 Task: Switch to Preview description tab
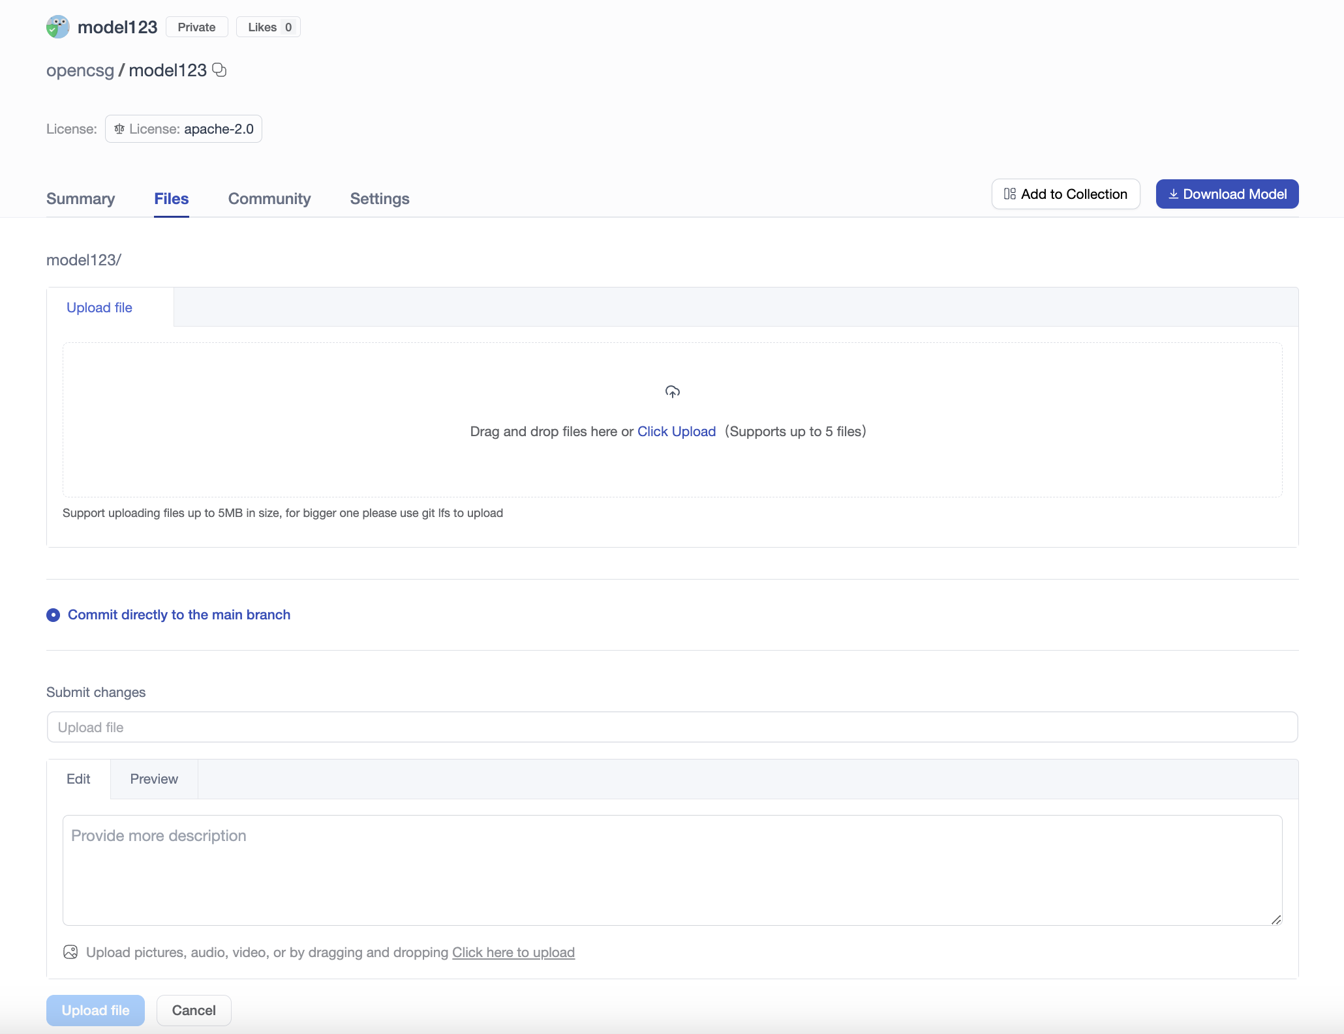click(x=154, y=779)
